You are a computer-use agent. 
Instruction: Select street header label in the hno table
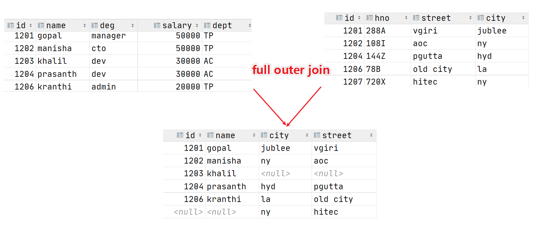(436, 18)
